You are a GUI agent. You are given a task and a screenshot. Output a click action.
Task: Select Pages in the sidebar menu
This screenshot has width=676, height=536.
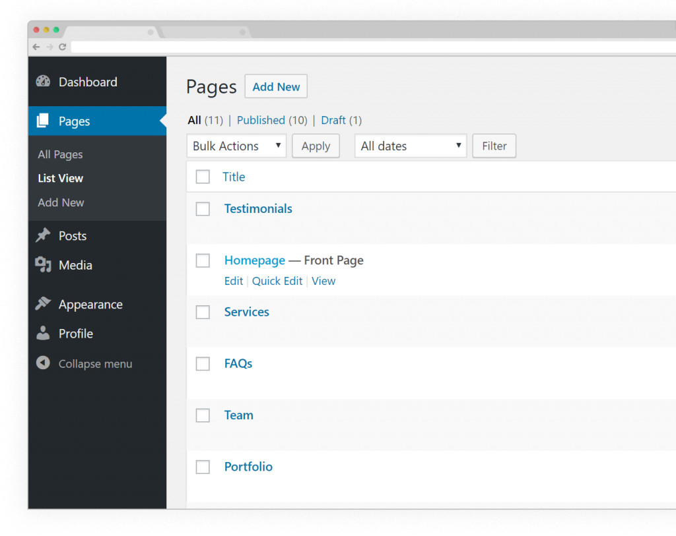[74, 121]
